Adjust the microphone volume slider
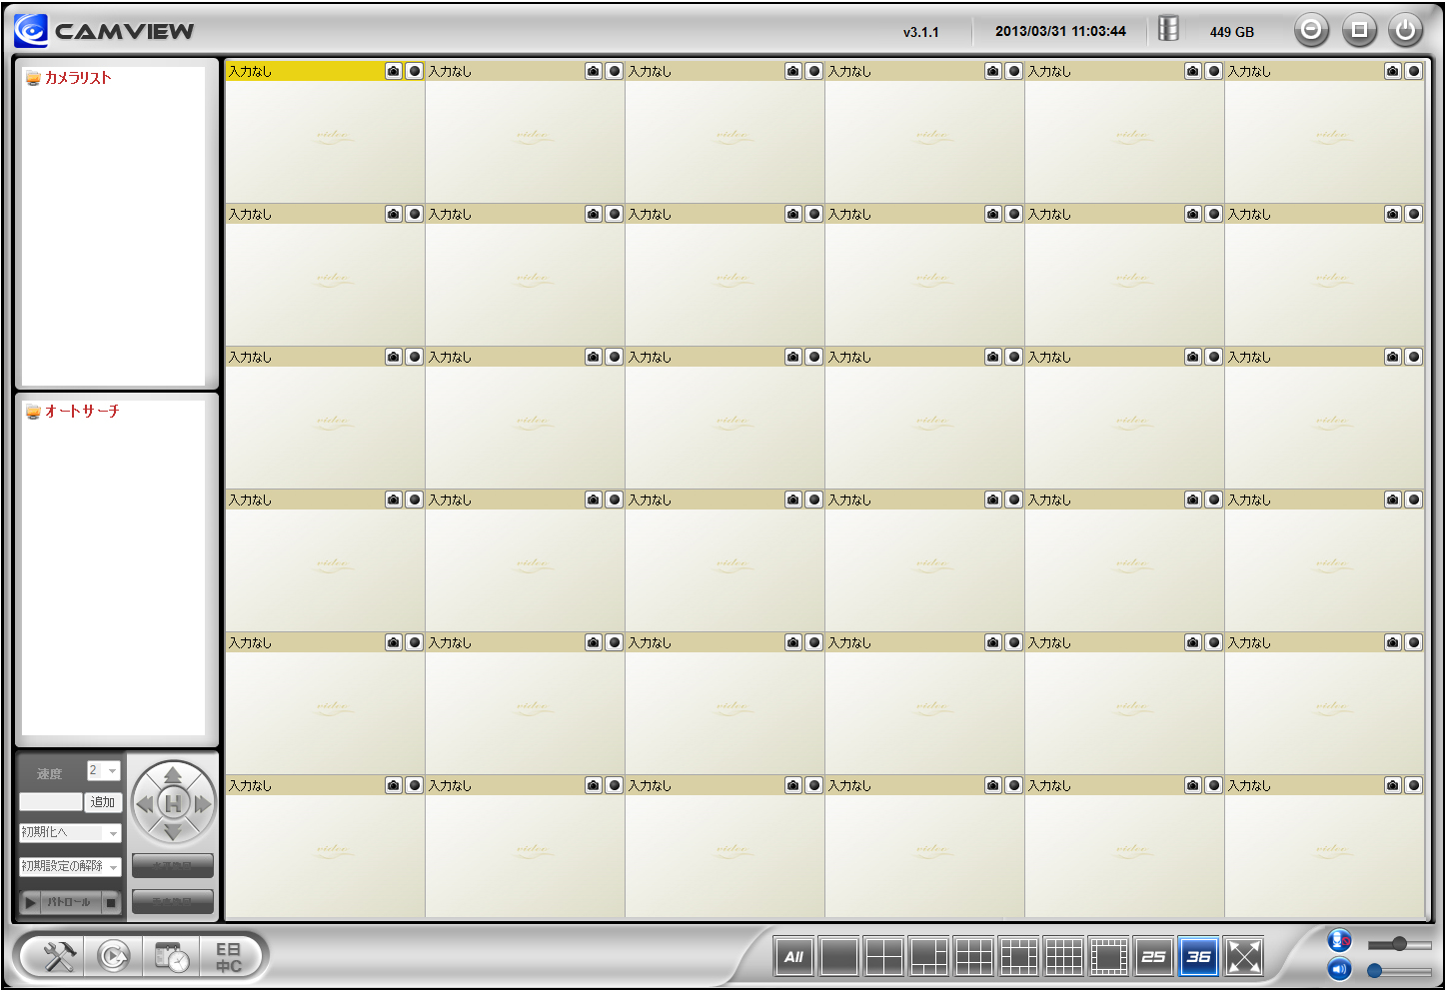This screenshot has height=990, width=1446. [1399, 944]
